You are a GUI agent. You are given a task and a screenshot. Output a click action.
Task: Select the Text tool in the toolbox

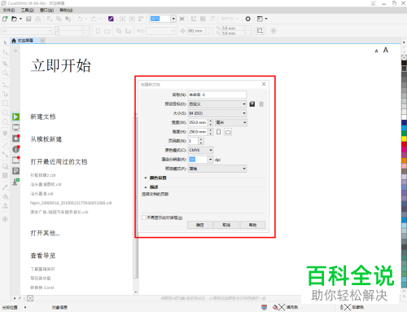click(x=5, y=134)
